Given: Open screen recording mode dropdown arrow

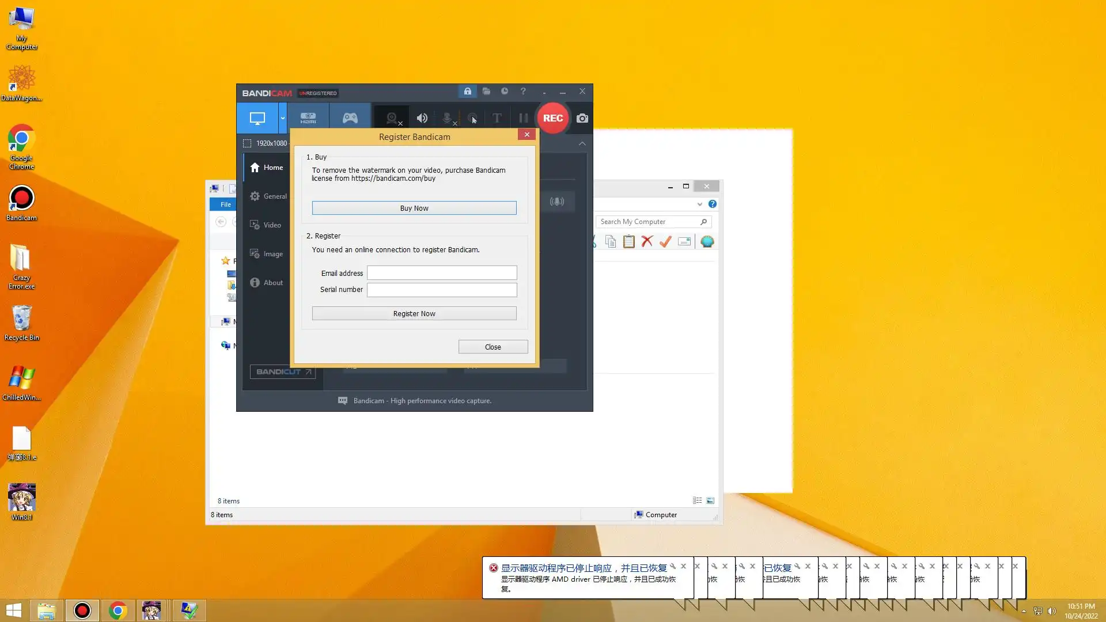Looking at the screenshot, I should (282, 118).
